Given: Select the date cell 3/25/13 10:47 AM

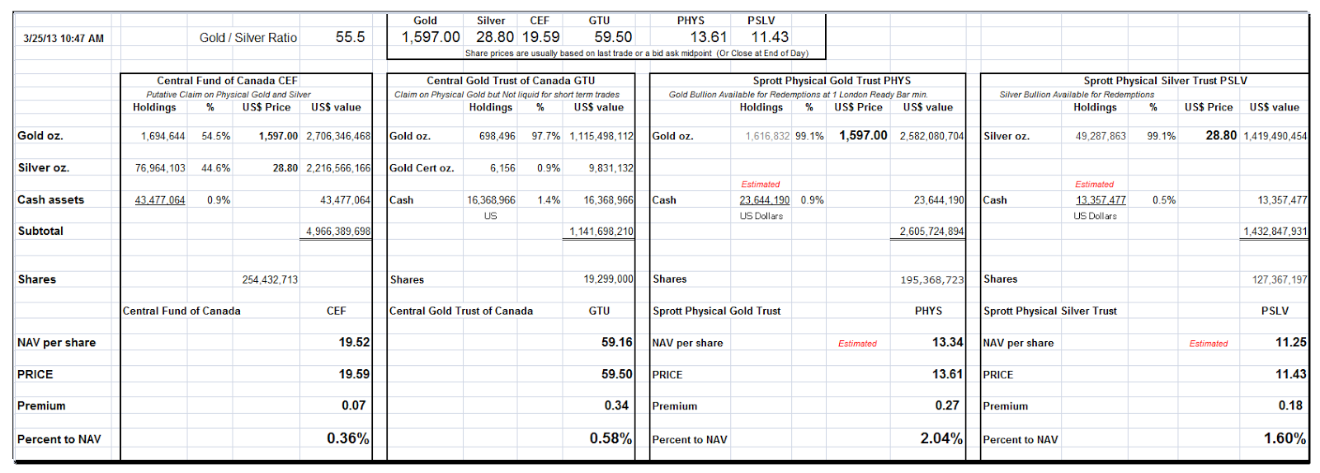Looking at the screenshot, I should [64, 38].
